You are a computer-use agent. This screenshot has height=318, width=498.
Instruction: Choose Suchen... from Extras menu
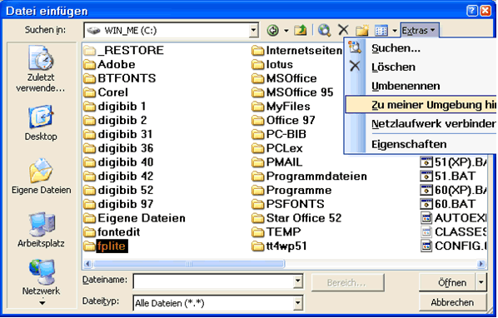[x=421, y=48]
